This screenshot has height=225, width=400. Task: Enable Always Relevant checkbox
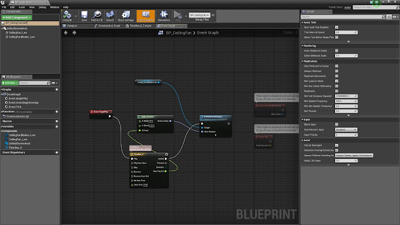(336, 71)
